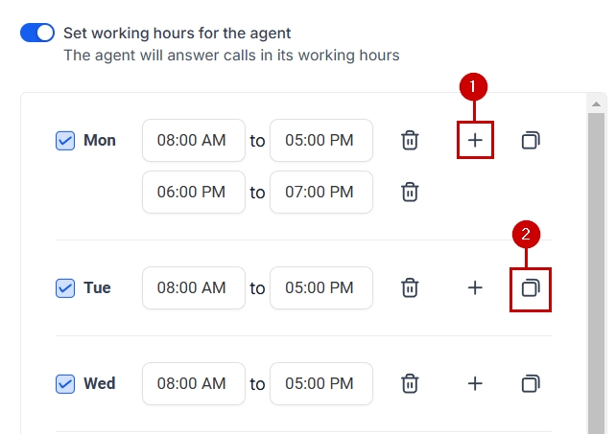Uncheck the Tue checkbox
The width and height of the screenshot is (616, 434).
point(65,287)
